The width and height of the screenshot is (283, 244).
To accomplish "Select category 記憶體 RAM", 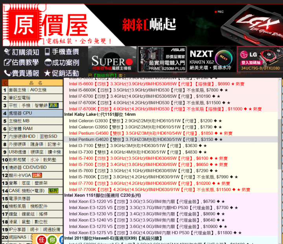I will (35, 129).
